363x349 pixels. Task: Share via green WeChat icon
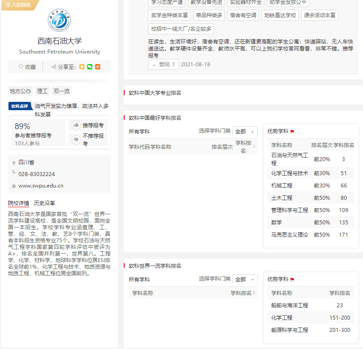pos(90,67)
